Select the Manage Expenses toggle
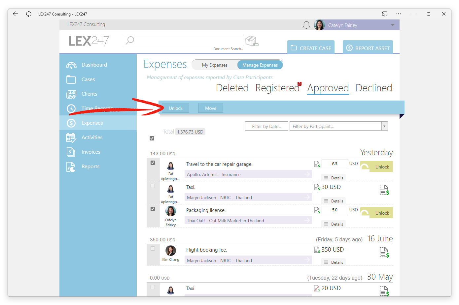 [260, 65]
